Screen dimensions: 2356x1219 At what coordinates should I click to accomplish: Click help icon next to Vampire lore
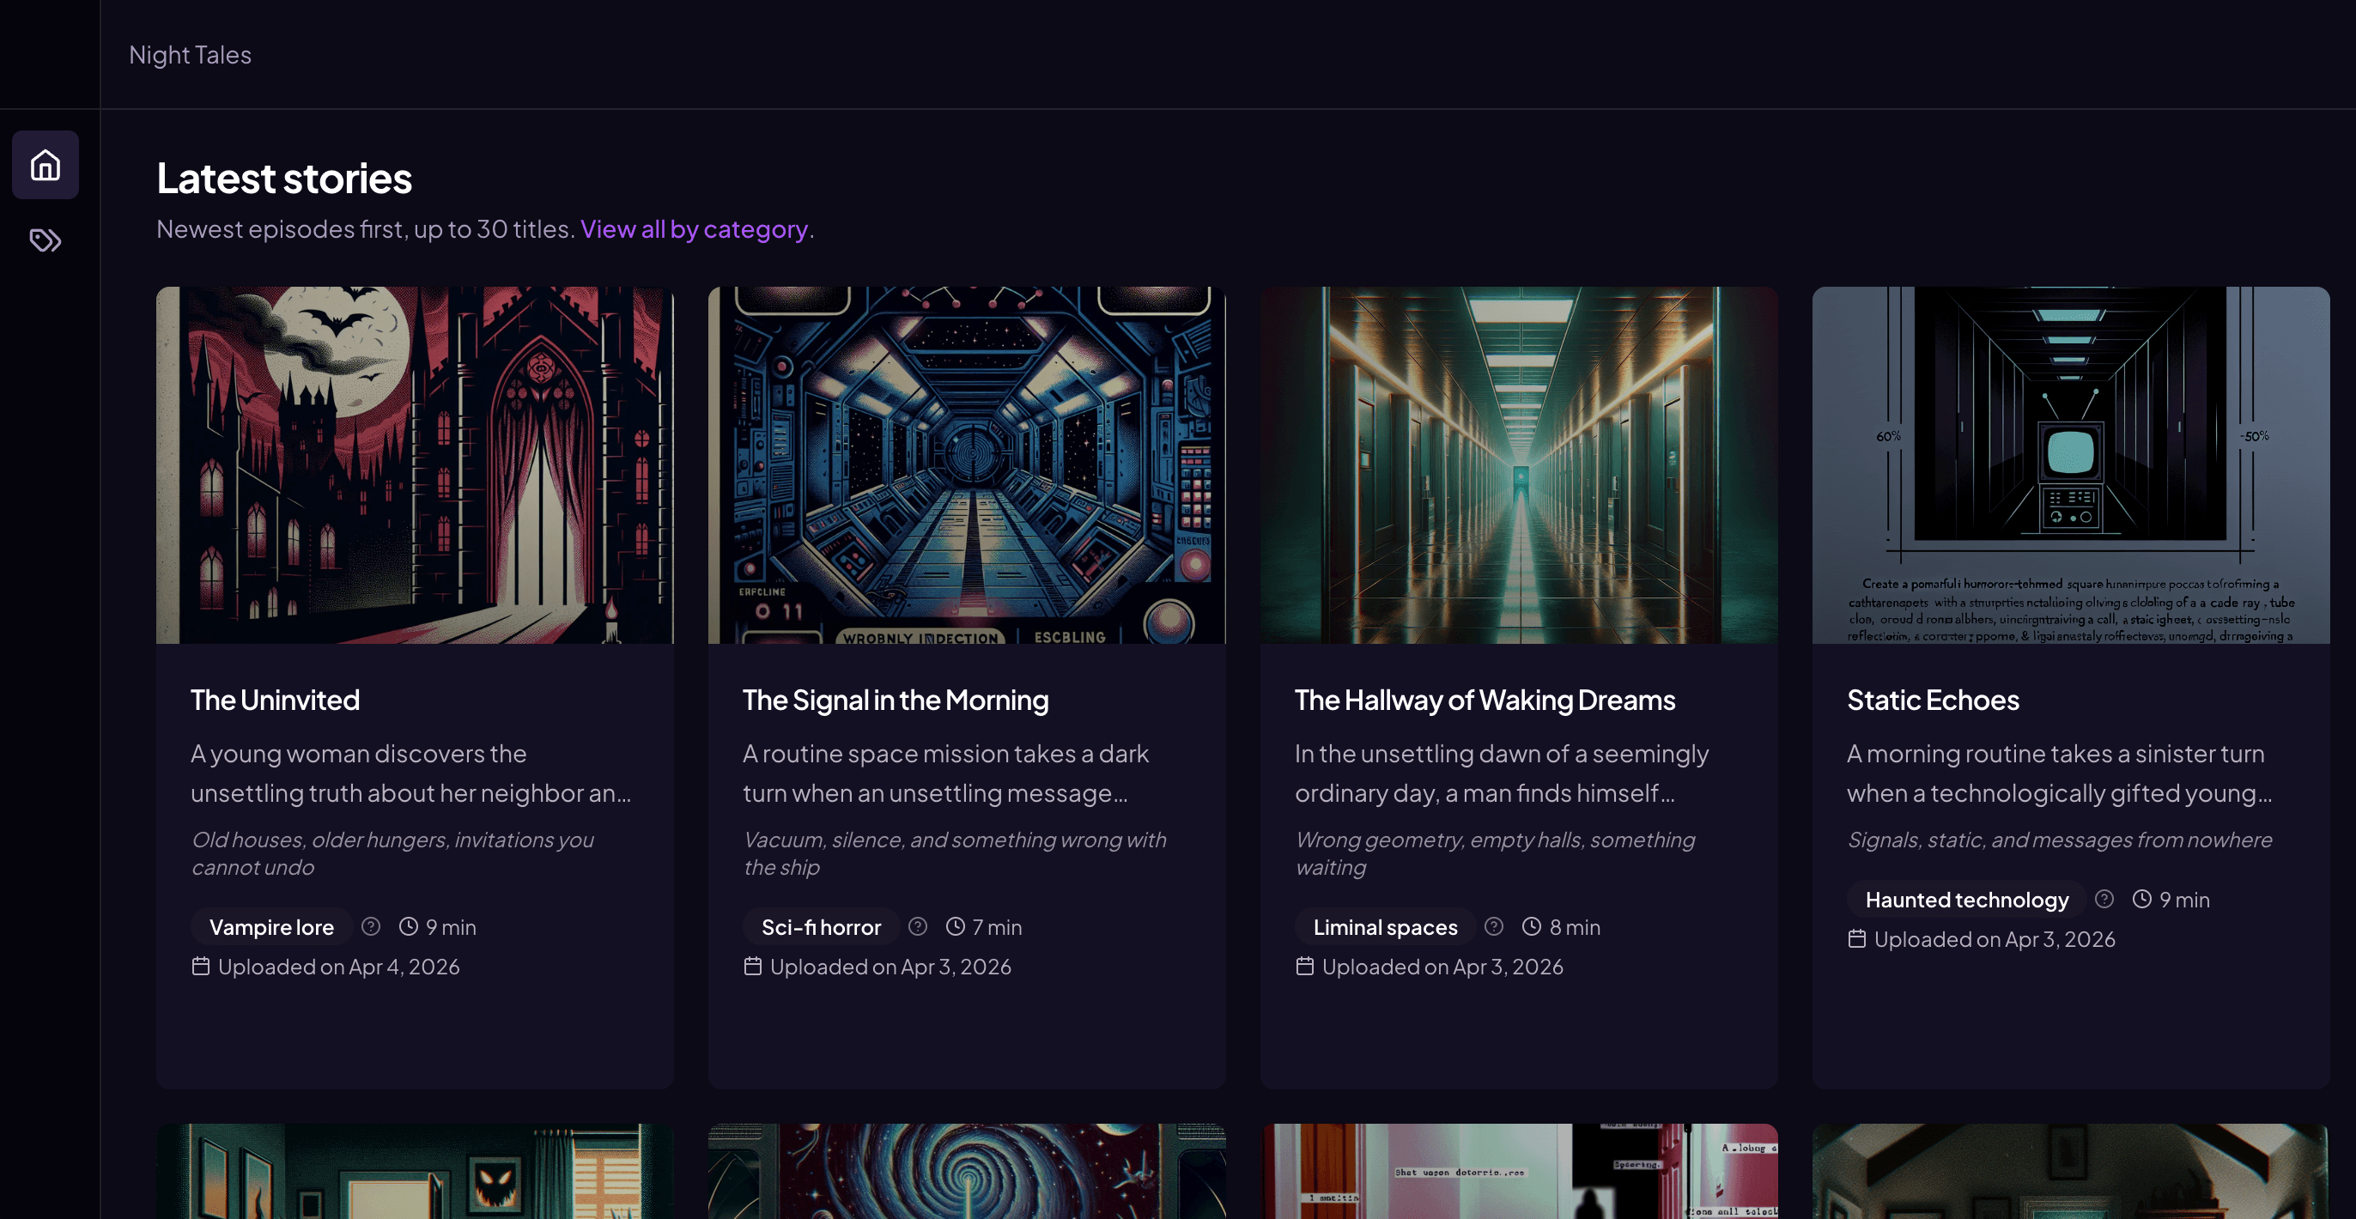370,926
